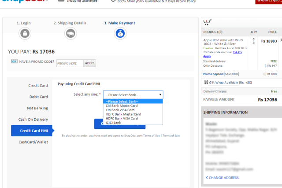The width and height of the screenshot is (282, 188).
Task: Select HDFC Bank MasterCard option
Action: [133, 114]
